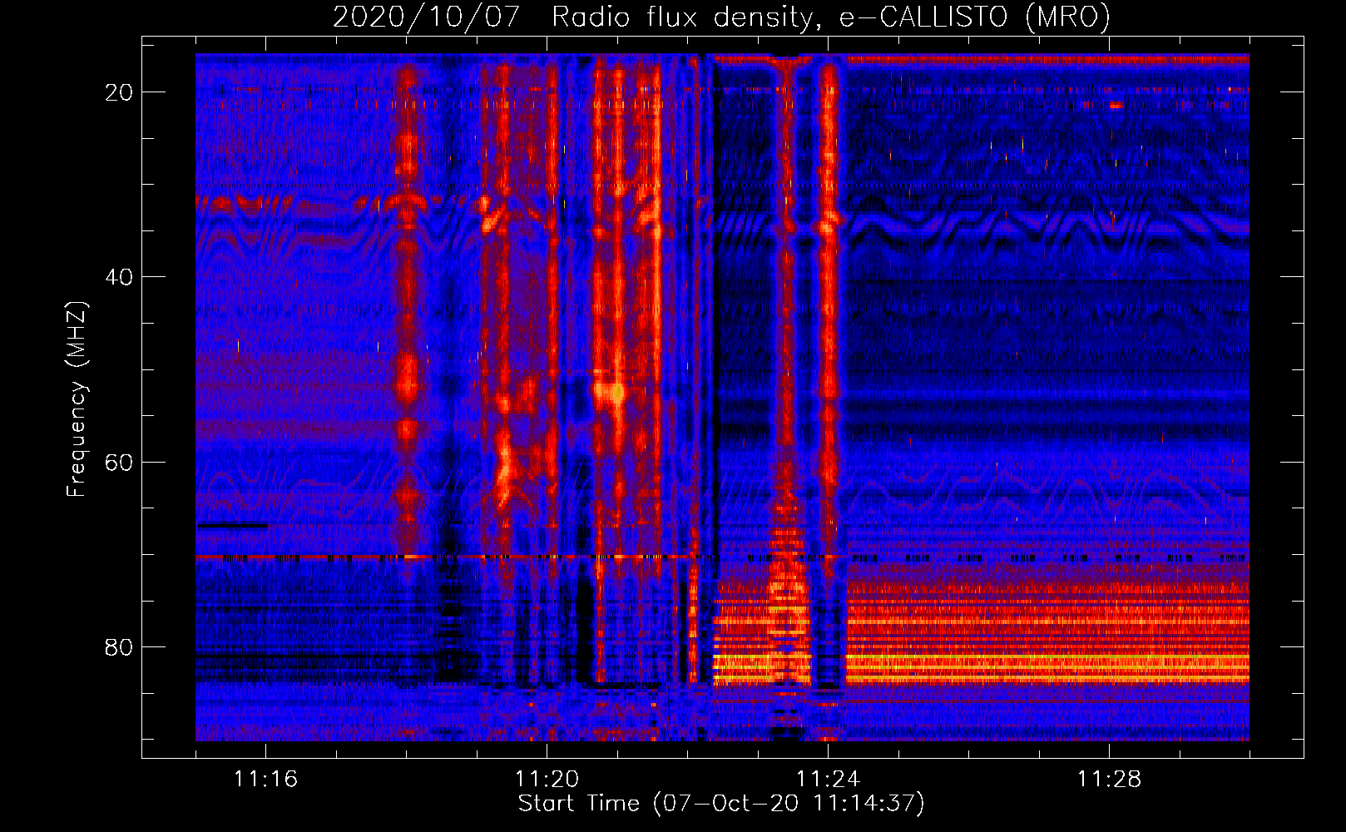
Task: Click the '11:20' time tick label
Action: (x=547, y=779)
